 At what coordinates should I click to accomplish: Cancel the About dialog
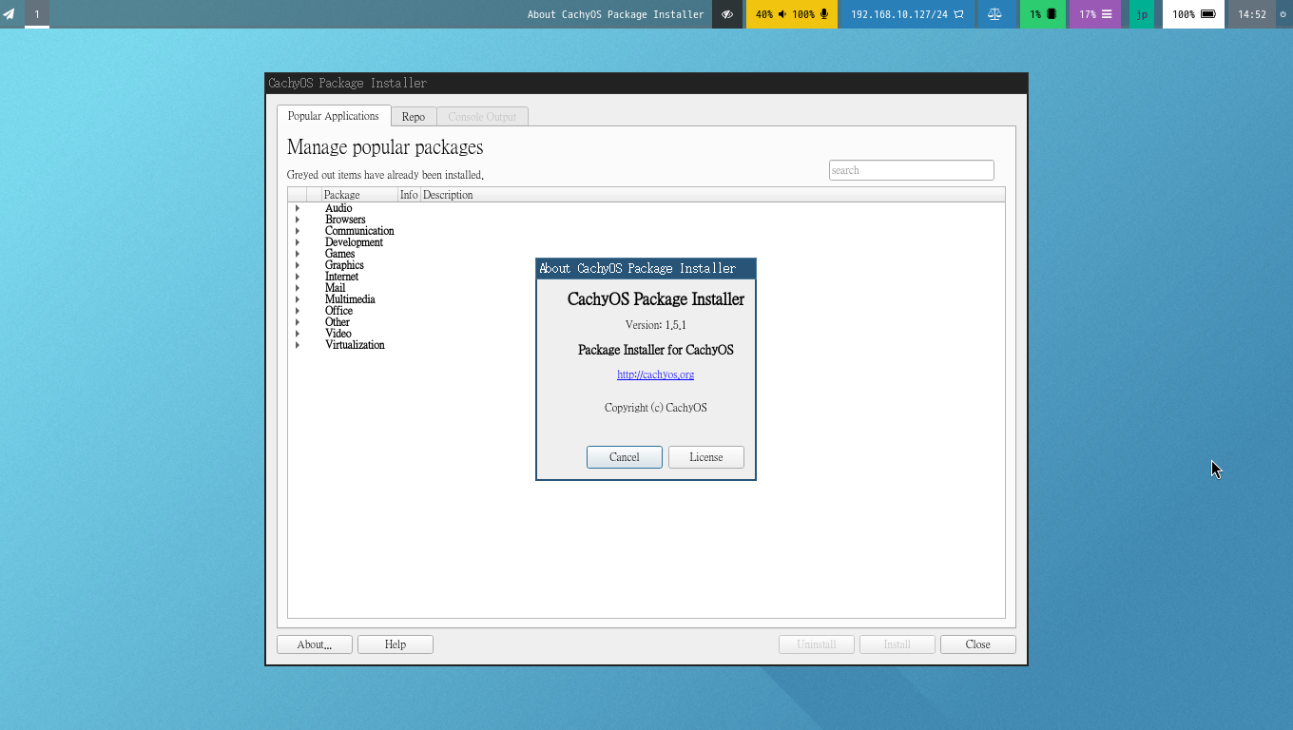click(625, 457)
